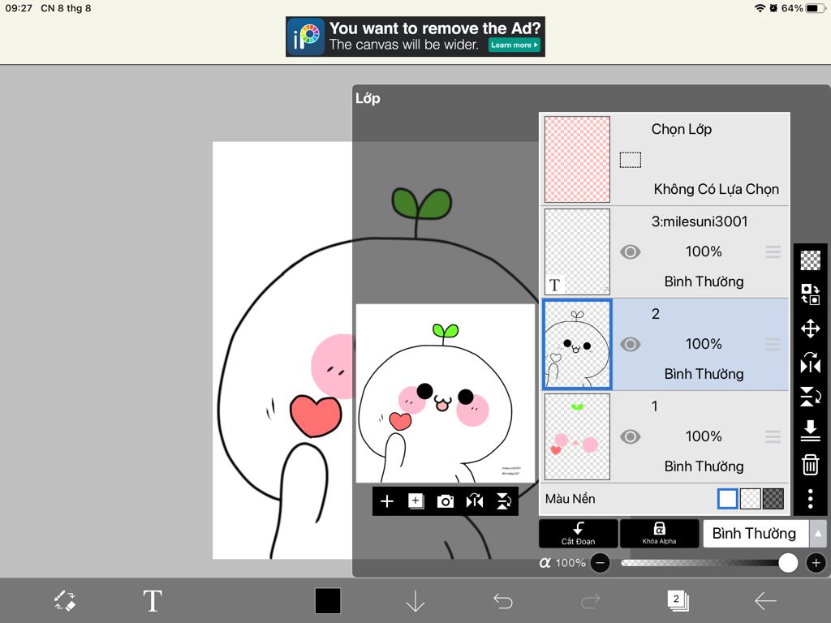Grab reorder handle of layer 3:milesuni3001
Screen dimensions: 831x623
pos(773,251)
